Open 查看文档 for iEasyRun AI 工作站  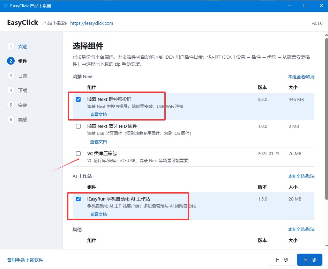[98, 214]
